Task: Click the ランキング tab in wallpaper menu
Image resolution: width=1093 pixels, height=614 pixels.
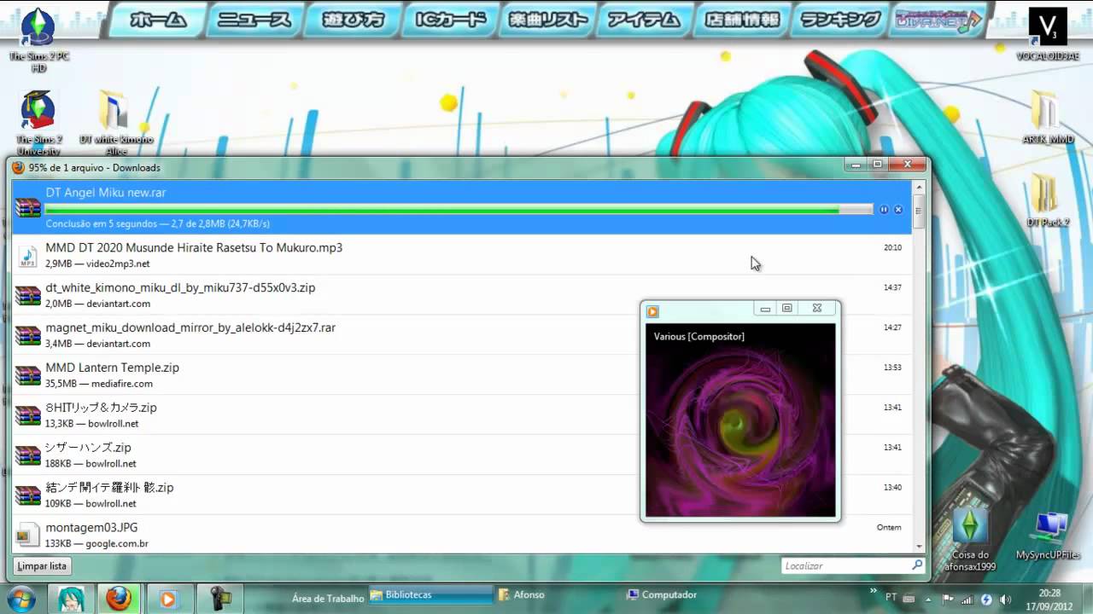Action: tap(840, 20)
